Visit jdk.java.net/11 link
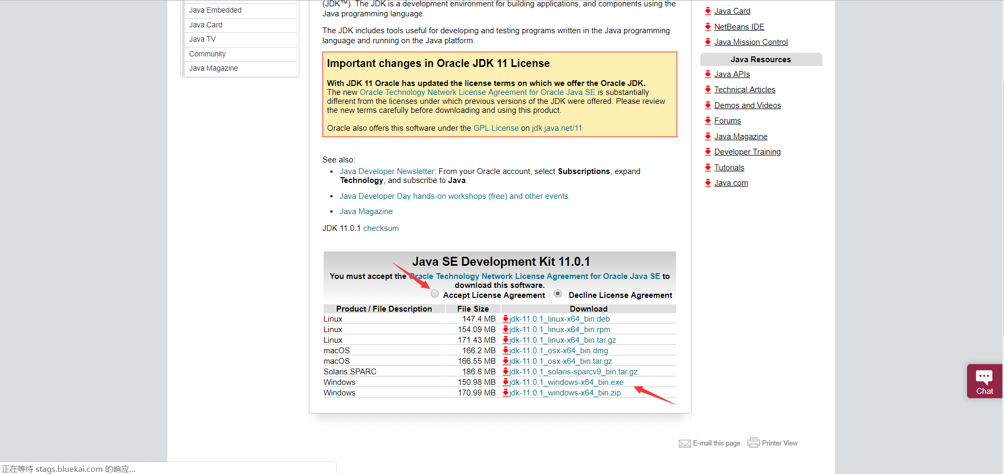 tap(557, 128)
